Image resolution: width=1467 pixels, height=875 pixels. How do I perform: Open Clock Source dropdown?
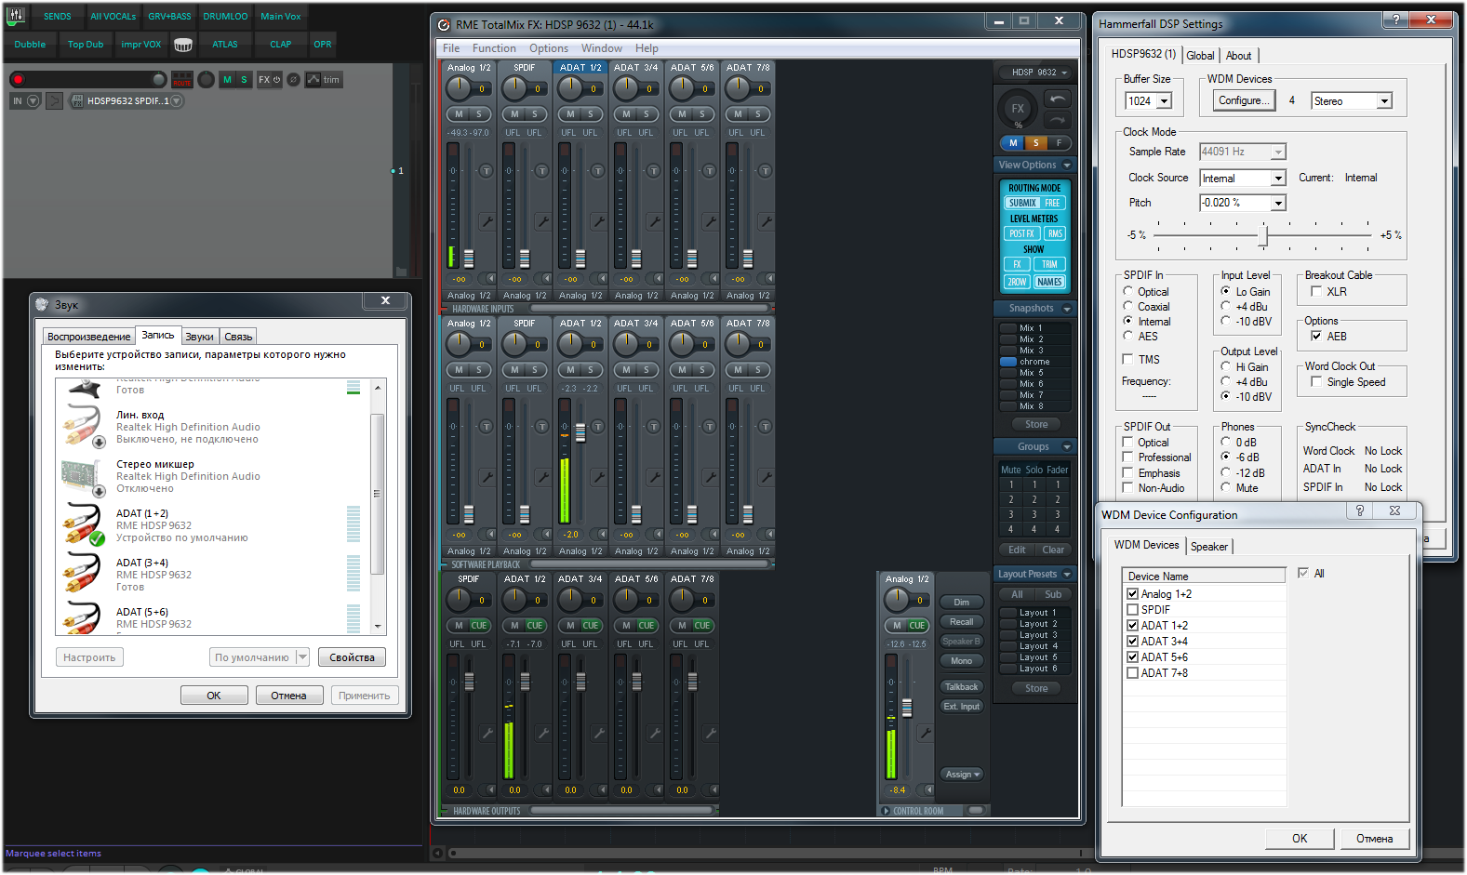(x=1278, y=179)
